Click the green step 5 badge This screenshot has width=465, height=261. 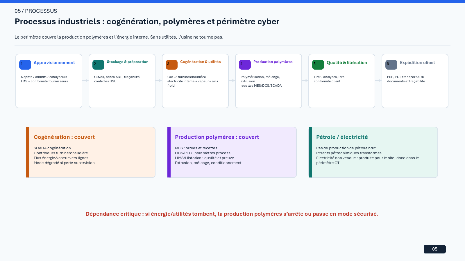click(x=318, y=65)
